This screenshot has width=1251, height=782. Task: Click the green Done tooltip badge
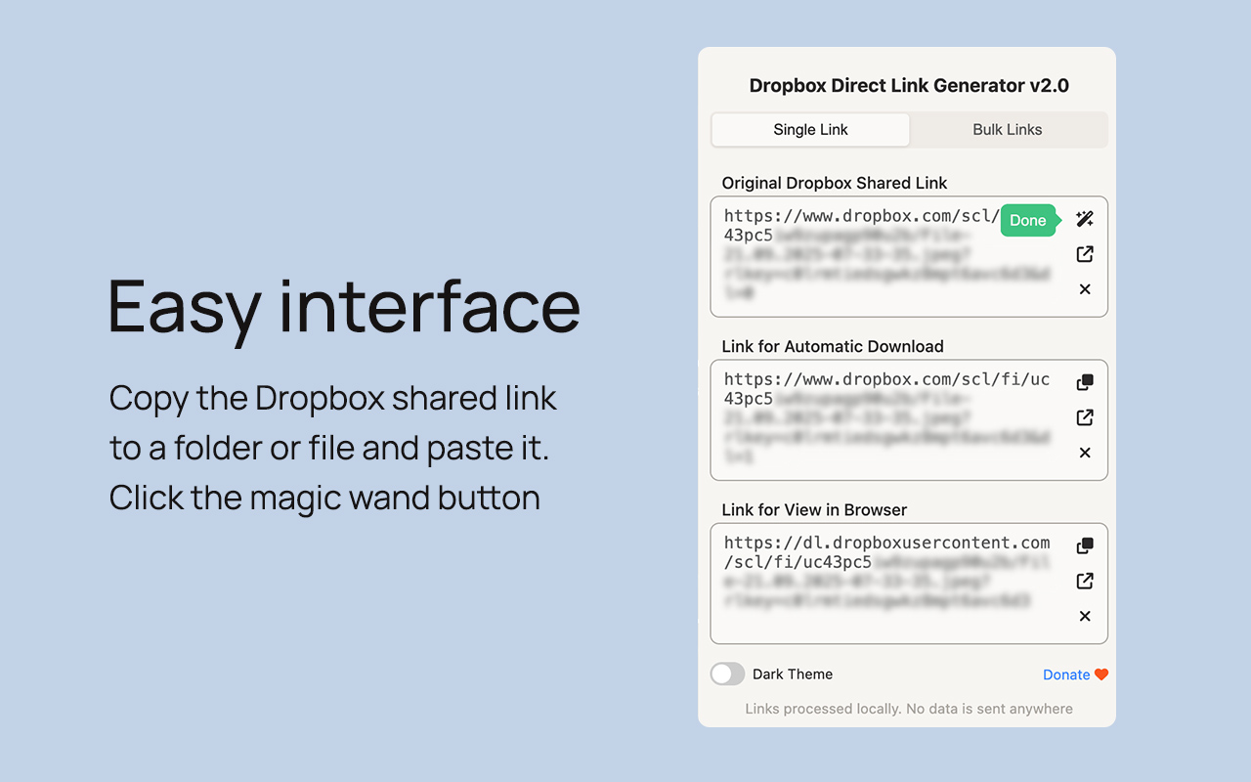(x=1028, y=220)
